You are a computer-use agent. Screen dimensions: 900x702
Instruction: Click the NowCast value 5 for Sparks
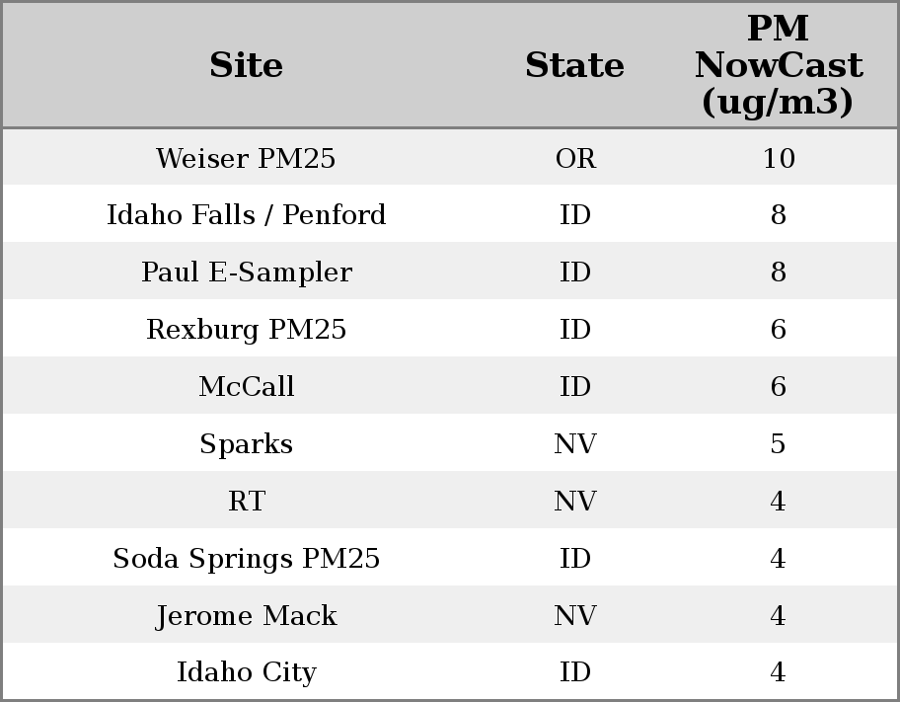(778, 444)
